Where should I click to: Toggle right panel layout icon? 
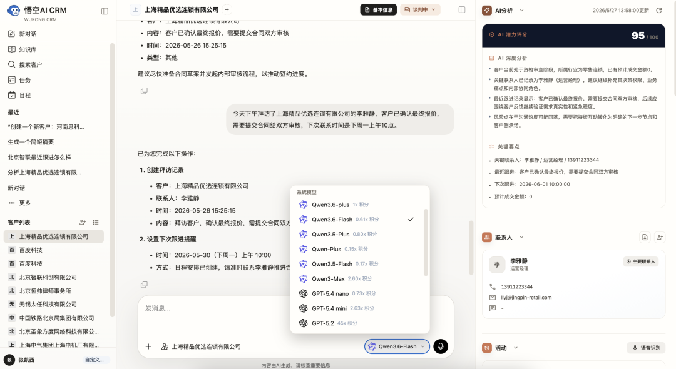point(462,9)
